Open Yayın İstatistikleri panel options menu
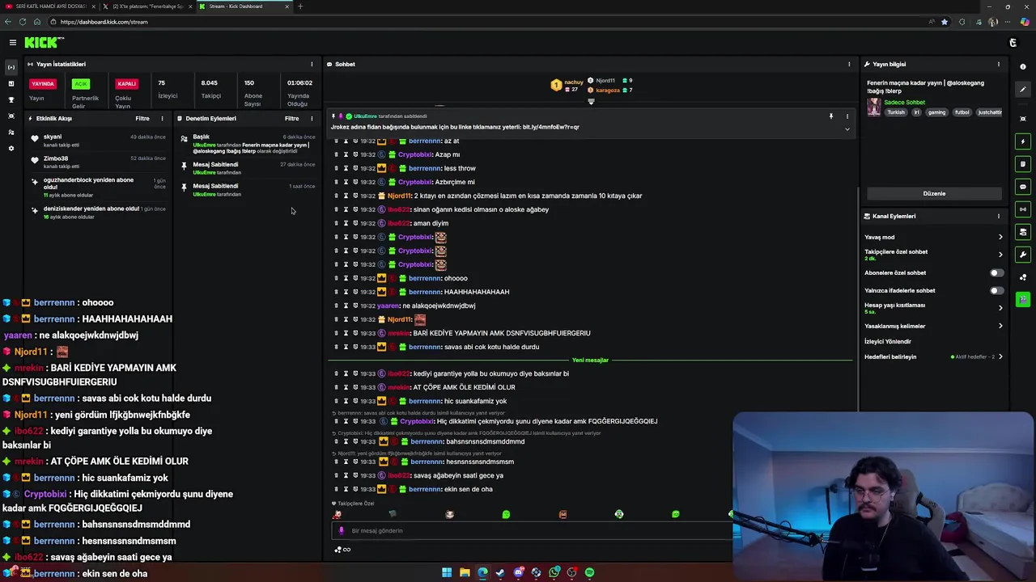Viewport: 1036px width, 582px height. tap(312, 64)
